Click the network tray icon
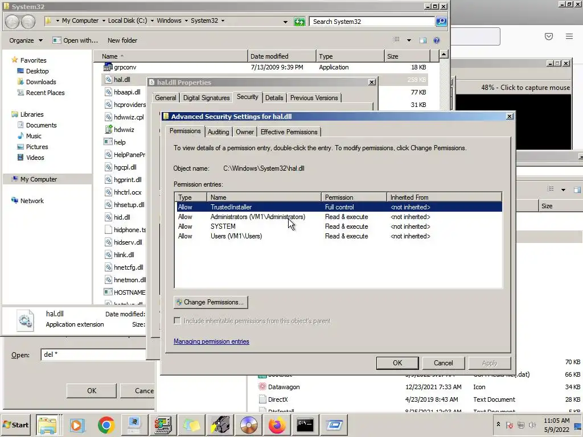Image resolution: width=583 pixels, height=437 pixels. (x=521, y=425)
